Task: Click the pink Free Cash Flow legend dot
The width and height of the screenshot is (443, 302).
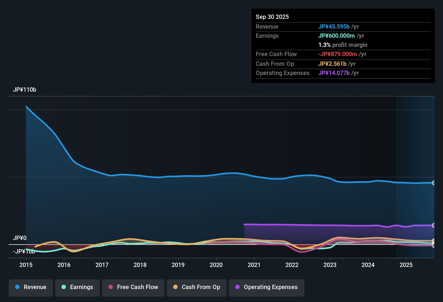Action: coord(110,287)
